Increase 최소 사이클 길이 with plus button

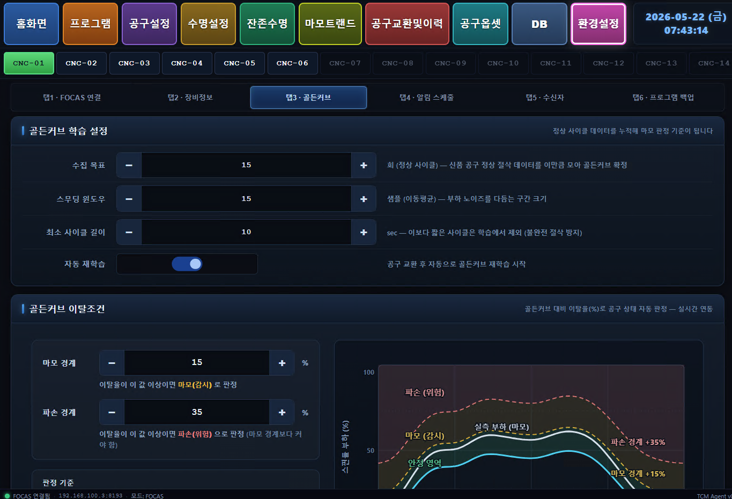pos(364,232)
